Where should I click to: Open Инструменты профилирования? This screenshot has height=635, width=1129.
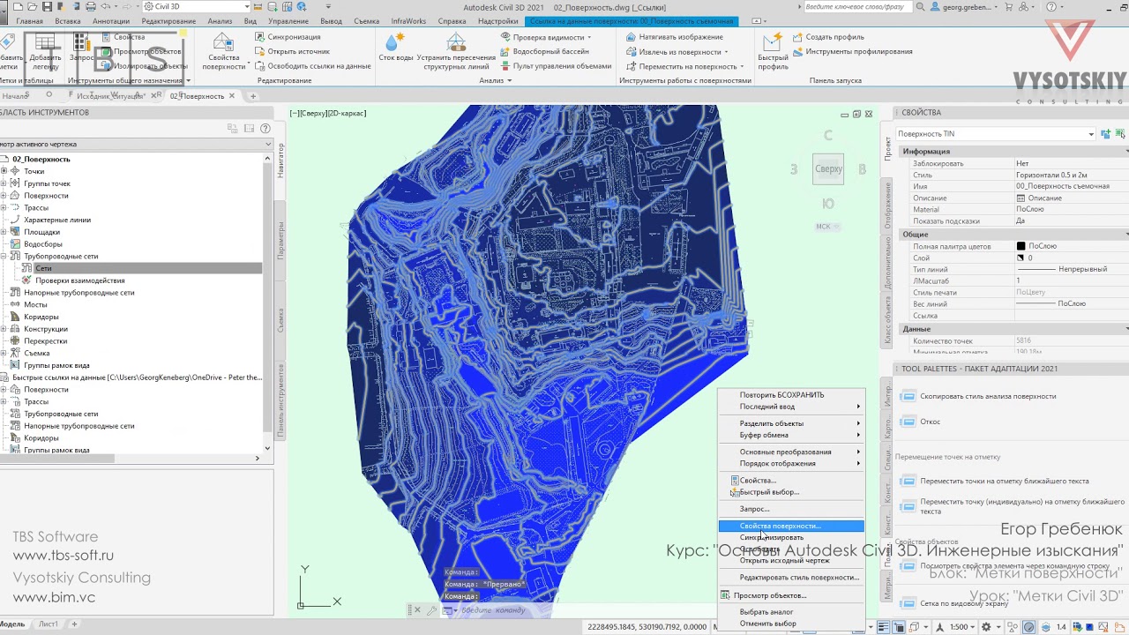852,51
